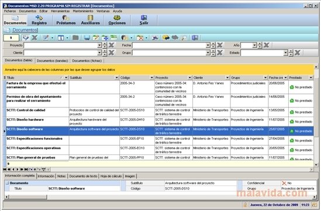Click the lock icon in status bar
Image resolution: width=321 pixels, height=211 pixels.
click(x=245, y=205)
